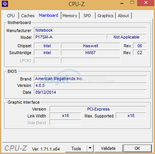This screenshot has width=155, height=154.
Task: Click the Link Width label
Action: click(x=37, y=116)
